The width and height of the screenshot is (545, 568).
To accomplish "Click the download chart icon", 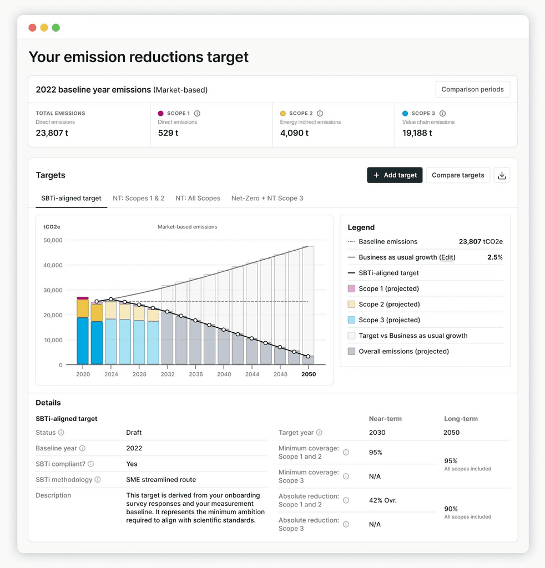I will 502,175.
